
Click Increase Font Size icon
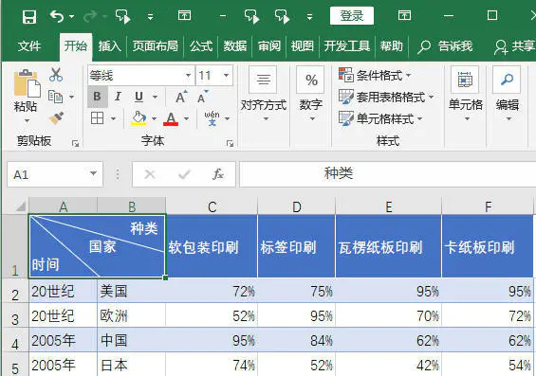click(x=181, y=97)
